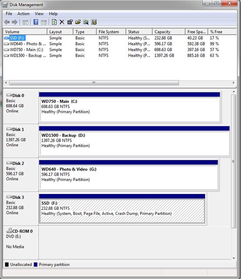Click the 57 % free cell
This screenshot has width=241, height=279.
coord(214,50)
